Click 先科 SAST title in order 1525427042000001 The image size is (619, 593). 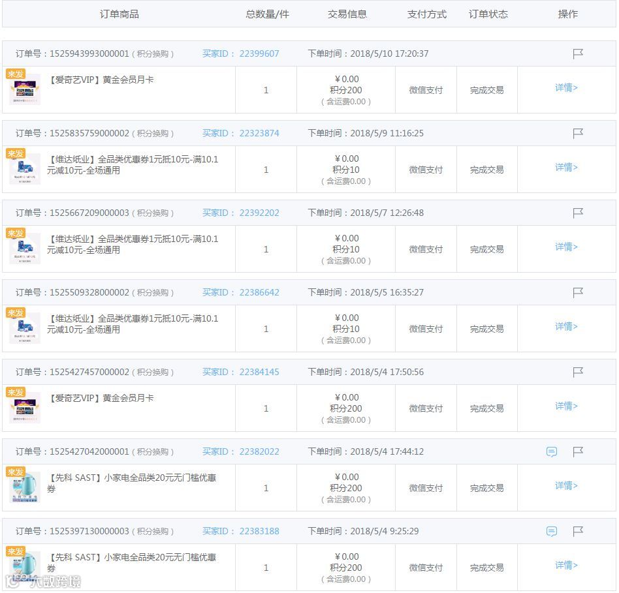pyautogui.click(x=131, y=483)
